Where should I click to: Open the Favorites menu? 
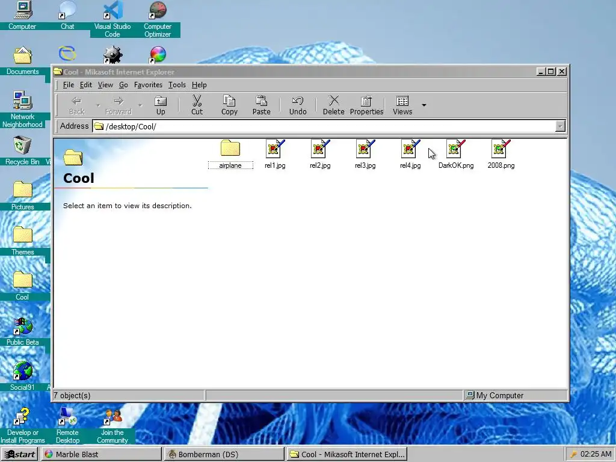coord(148,85)
